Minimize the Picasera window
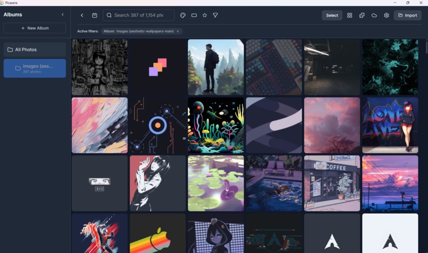Image resolution: width=428 pixels, height=253 pixels. tap(395, 3)
